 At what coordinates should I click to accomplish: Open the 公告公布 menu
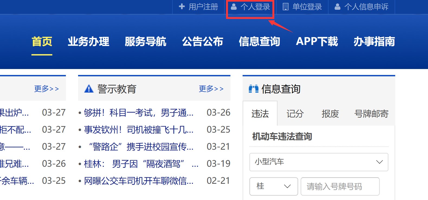point(202,42)
